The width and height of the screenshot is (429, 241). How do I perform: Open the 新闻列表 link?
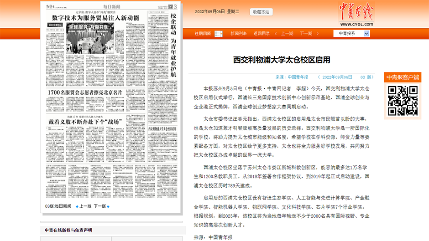point(238,34)
